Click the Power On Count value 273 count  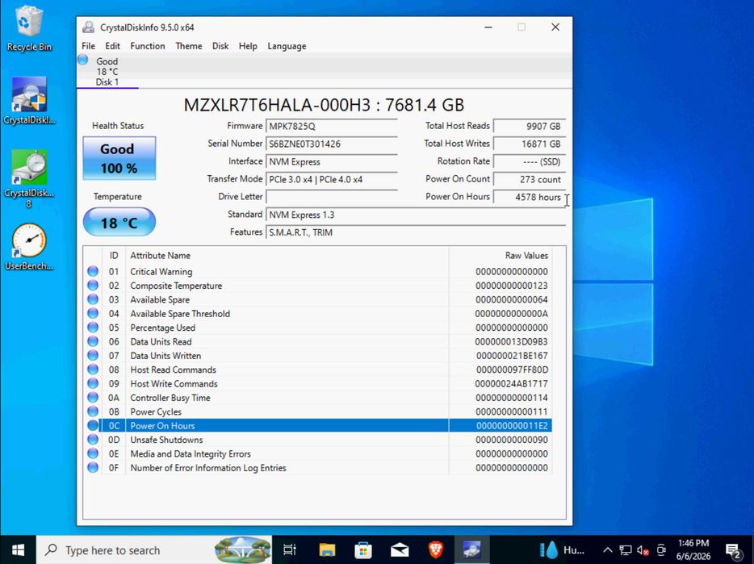click(x=530, y=179)
